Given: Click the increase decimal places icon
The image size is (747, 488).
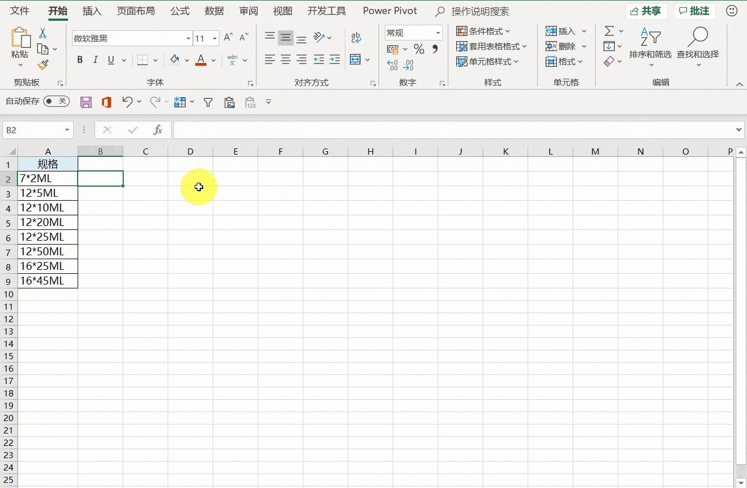Looking at the screenshot, I should tap(393, 64).
